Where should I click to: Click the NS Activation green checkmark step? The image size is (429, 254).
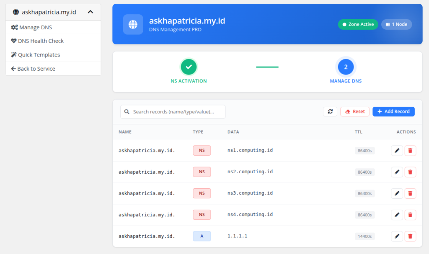tap(189, 67)
